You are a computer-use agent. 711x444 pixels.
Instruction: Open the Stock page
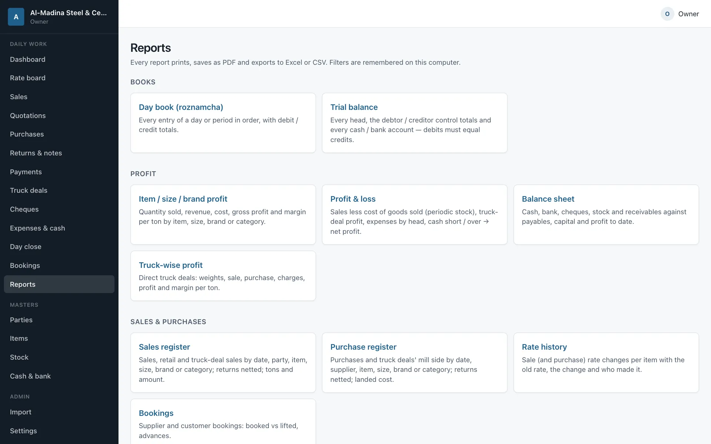click(x=59, y=357)
